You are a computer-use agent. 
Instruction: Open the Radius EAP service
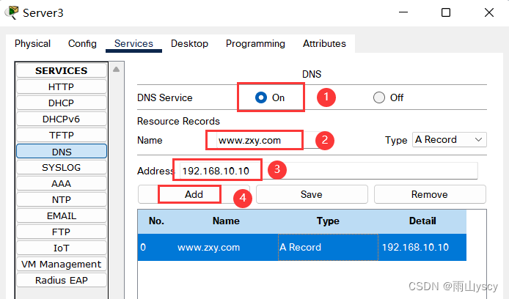click(x=62, y=280)
